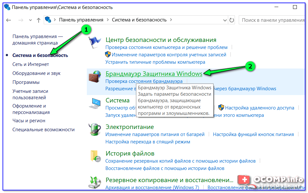Screen dimensions: 308x193
Task: Open Брандмауэр Защитника Windows heading
Action: click(154, 74)
